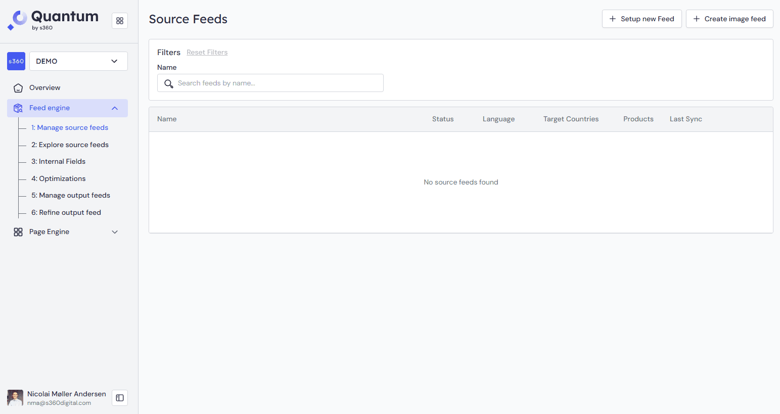This screenshot has height=414, width=780.
Task: Click the Reset Filters link
Action: [207, 52]
